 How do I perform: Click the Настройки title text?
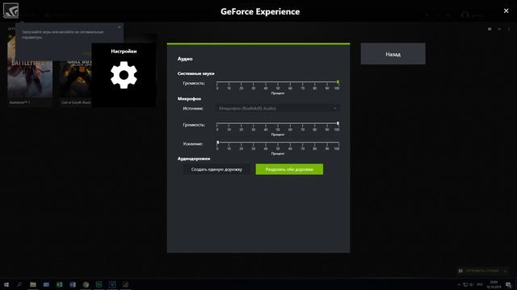124,52
